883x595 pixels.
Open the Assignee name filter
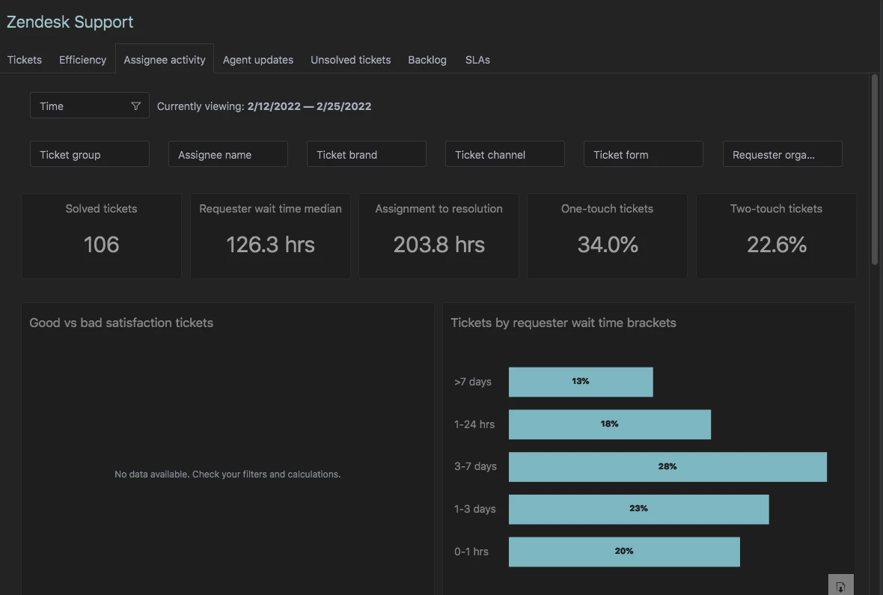[x=228, y=154]
